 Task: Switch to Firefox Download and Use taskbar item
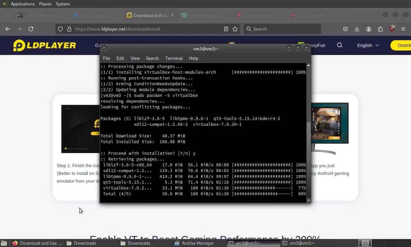(37, 243)
